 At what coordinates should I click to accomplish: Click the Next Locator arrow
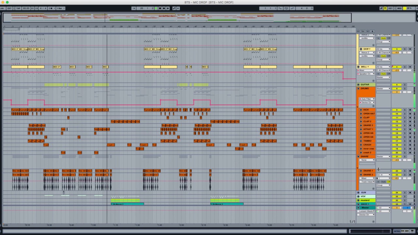[x=368, y=31]
